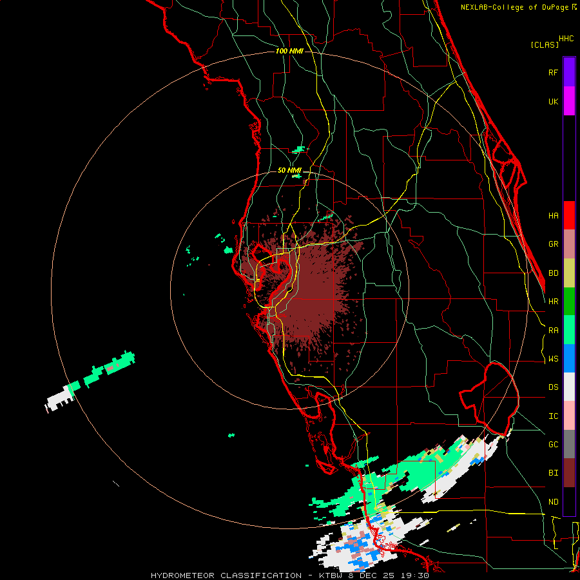Click the DS legend label
580x580 pixels.
(554, 387)
